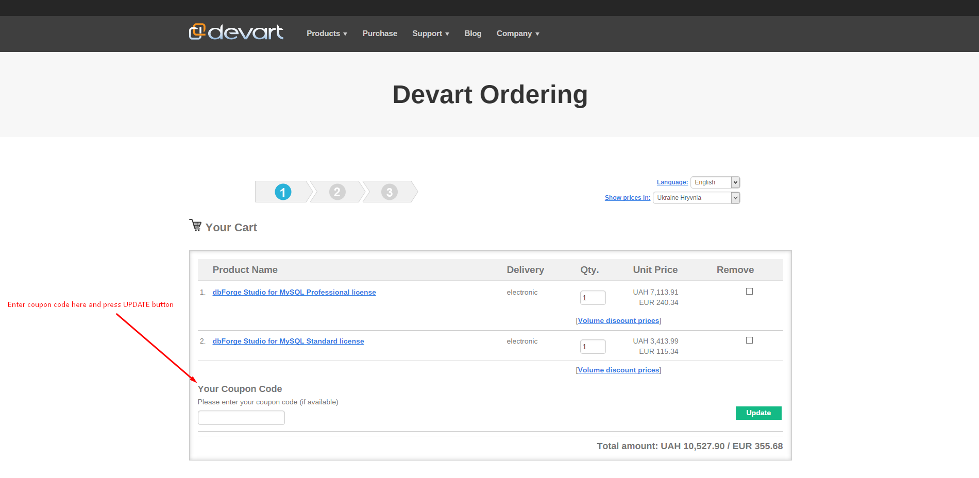The height and width of the screenshot is (478, 979).
Task: Open the Company menu
Action: click(x=517, y=33)
